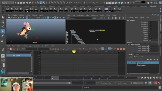
Task: Go to end of playback range
Action: [x=160, y=78]
